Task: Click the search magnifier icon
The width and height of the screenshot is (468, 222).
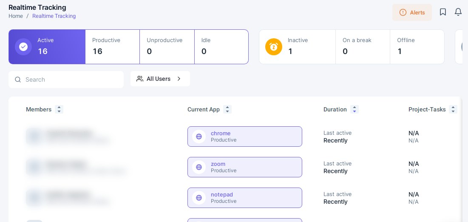Action: 18,80
